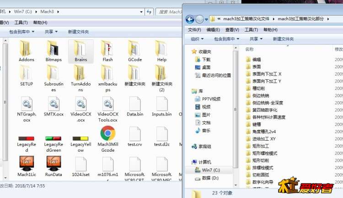The image size is (343, 198).
Task: Open the 组织 dropdown in front window
Action: click(x=197, y=39)
